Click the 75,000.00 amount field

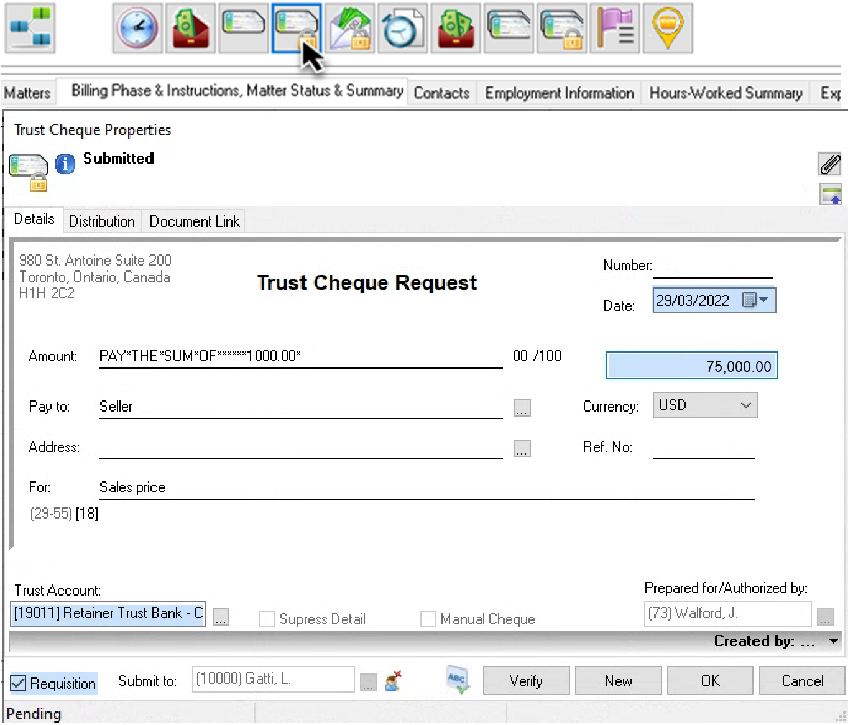tap(691, 366)
